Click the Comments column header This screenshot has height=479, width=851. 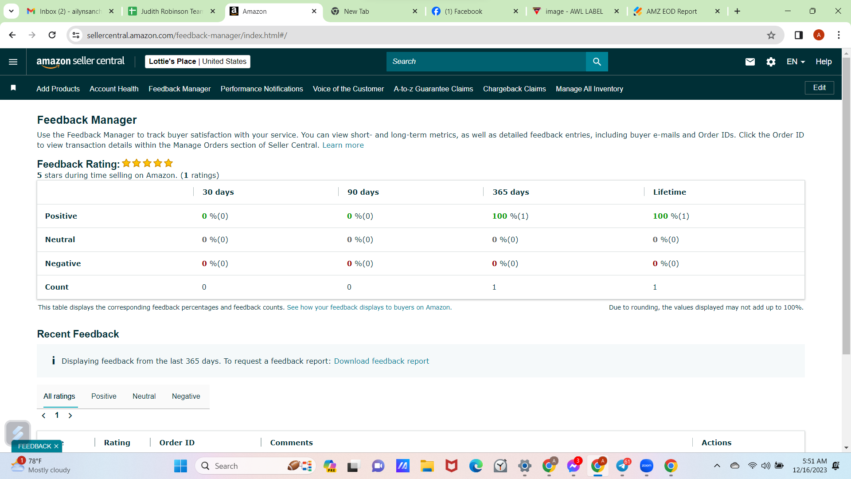291,443
